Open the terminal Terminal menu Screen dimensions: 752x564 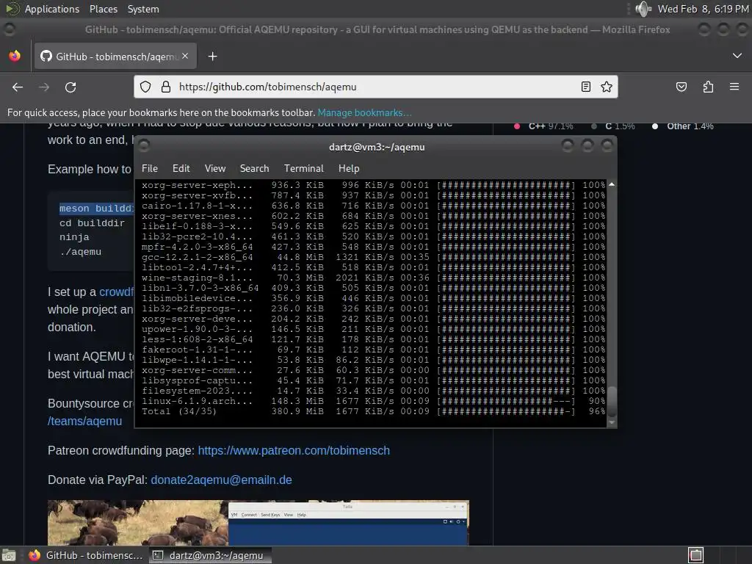tap(303, 168)
